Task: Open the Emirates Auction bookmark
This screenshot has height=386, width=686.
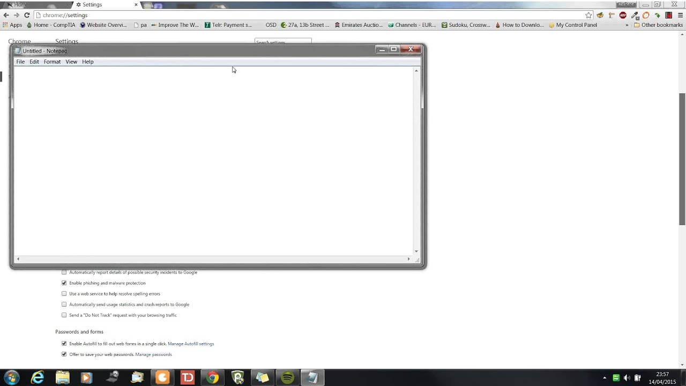Action: 358,25
